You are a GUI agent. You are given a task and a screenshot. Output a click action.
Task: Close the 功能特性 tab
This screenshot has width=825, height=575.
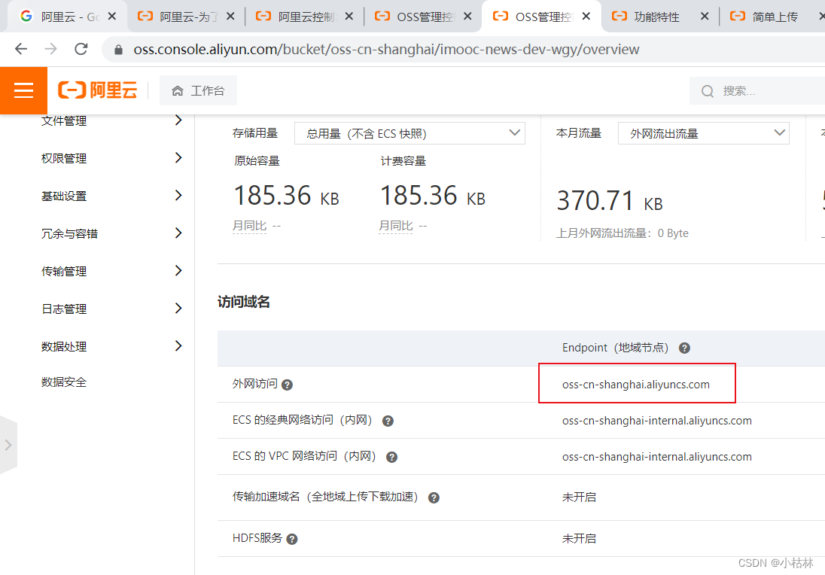coord(704,17)
